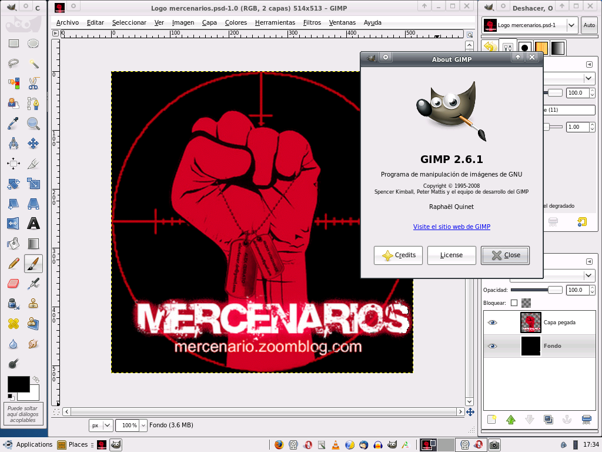Toggle Quick Mask at canvas corner
602x452 pixels.
(56, 412)
